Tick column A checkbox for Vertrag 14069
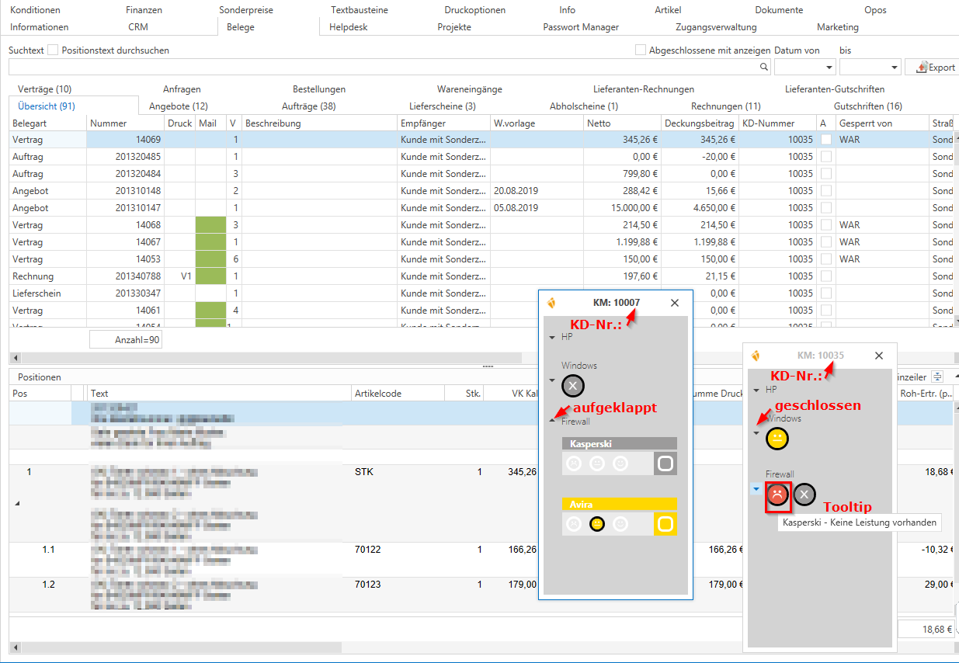The height and width of the screenshot is (663, 959). pos(825,140)
